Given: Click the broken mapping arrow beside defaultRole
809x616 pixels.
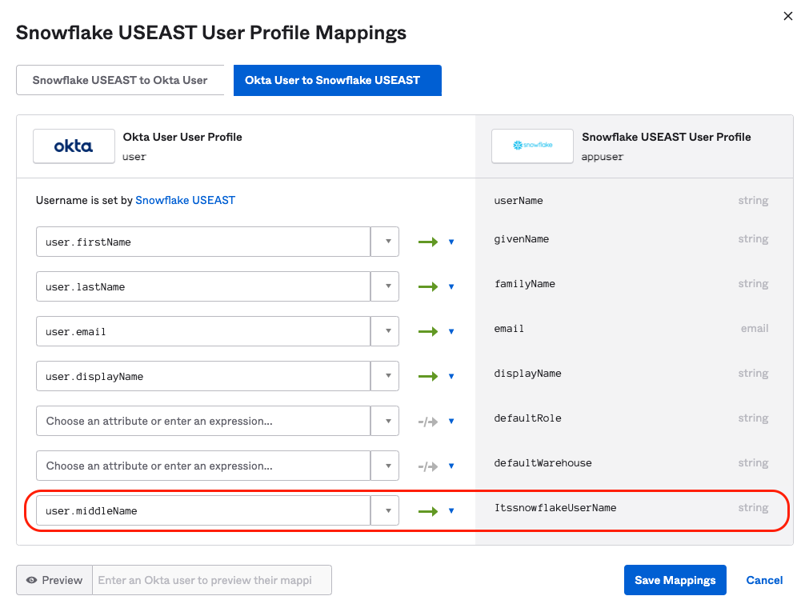Looking at the screenshot, I should tap(429, 420).
